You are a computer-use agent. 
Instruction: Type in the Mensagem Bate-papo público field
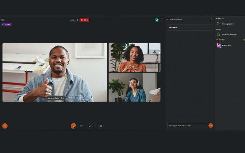click(187, 125)
